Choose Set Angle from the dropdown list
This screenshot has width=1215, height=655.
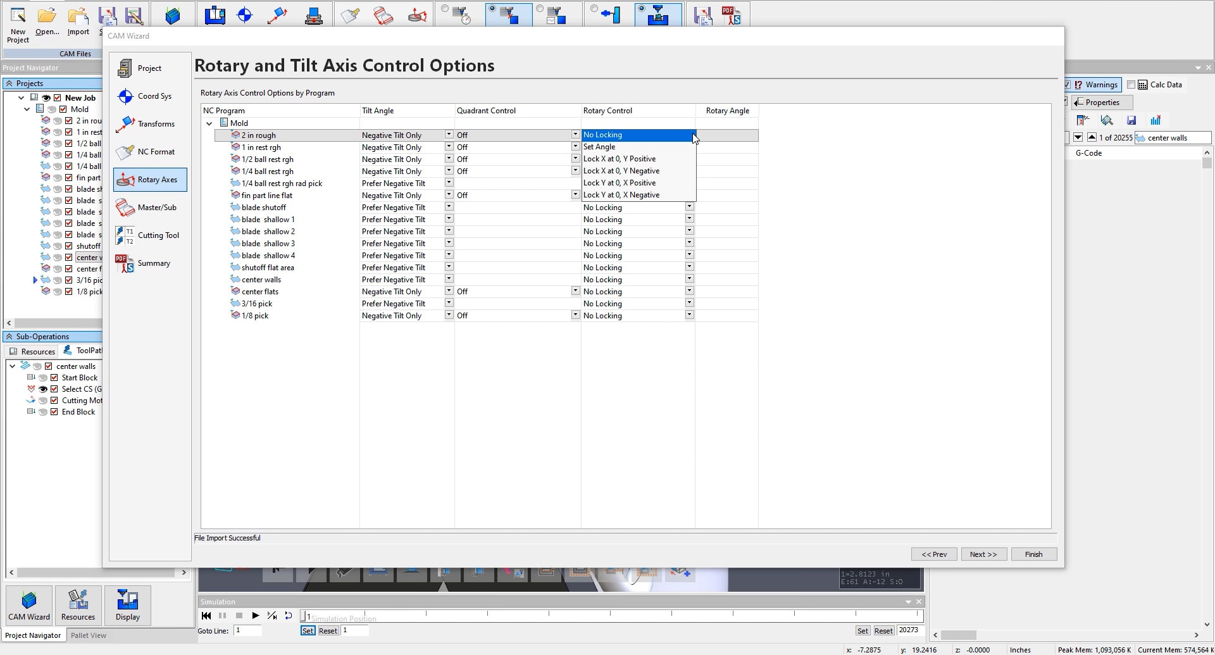(x=599, y=147)
